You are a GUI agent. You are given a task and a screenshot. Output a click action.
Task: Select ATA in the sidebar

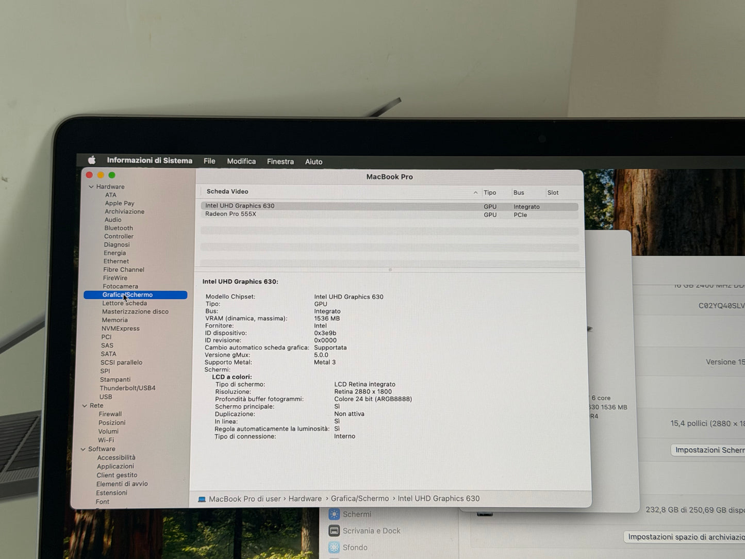[111, 195]
